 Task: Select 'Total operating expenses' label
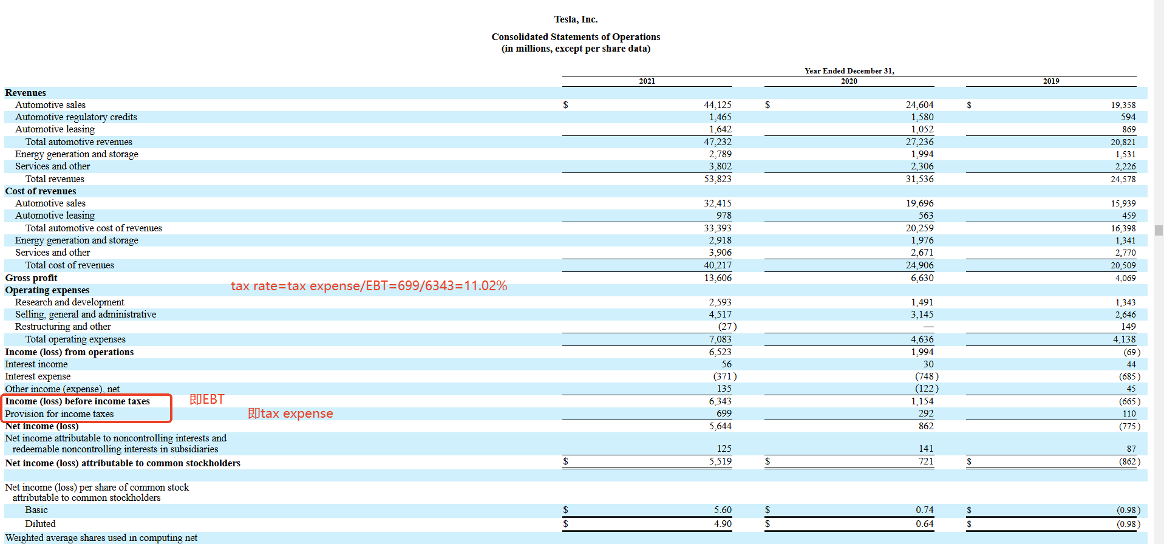(75, 339)
